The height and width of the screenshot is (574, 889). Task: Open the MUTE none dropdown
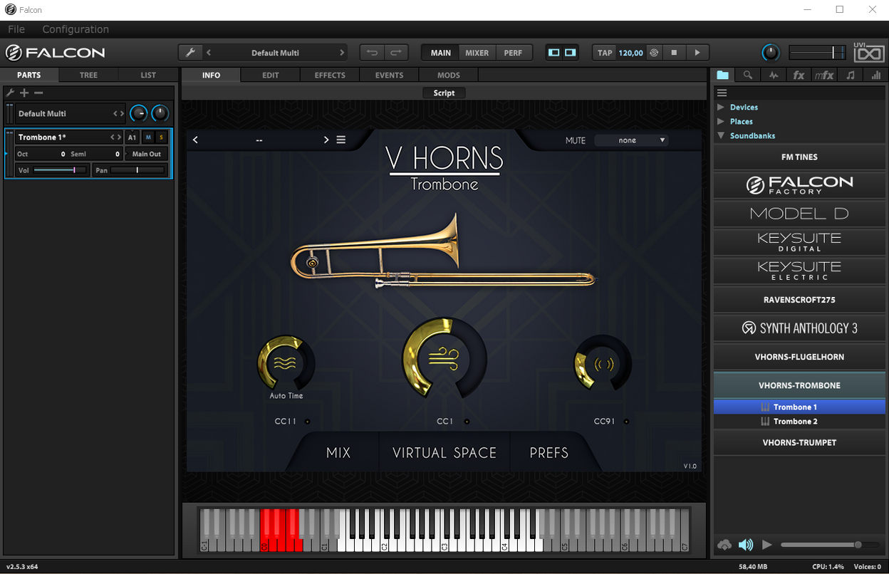[x=631, y=140]
